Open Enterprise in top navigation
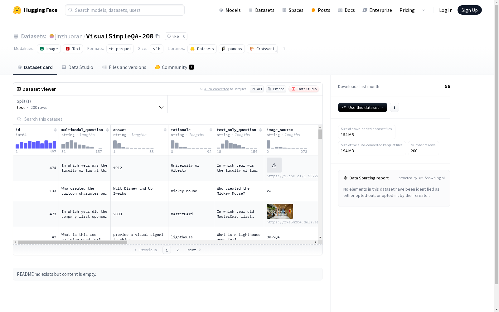Viewport: 499px width, 312px height. point(377,10)
